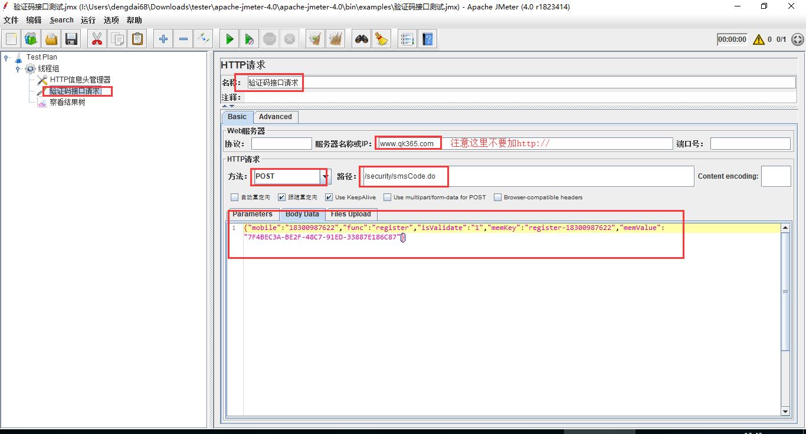Image resolution: width=806 pixels, height=434 pixels.
Task: Click the warning triangle log indicator
Action: coord(758,40)
